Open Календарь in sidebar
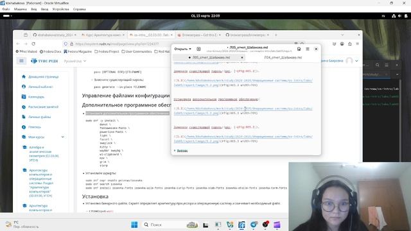The image size is (411, 231). [x=33, y=97]
